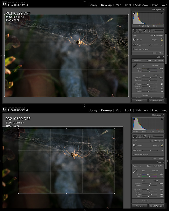Collapse the Histogram panel in bottom screenshot
The image size is (169, 211).
pos(163,115)
